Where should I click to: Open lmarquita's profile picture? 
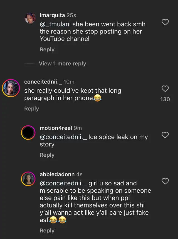pyautogui.click(x=30, y=19)
